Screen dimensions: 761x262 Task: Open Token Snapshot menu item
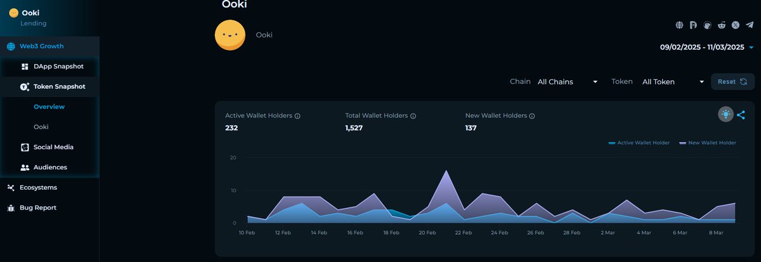coord(60,87)
